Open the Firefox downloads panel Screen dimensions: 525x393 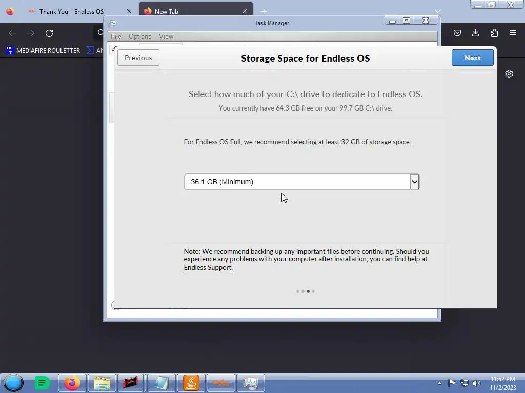click(x=475, y=33)
